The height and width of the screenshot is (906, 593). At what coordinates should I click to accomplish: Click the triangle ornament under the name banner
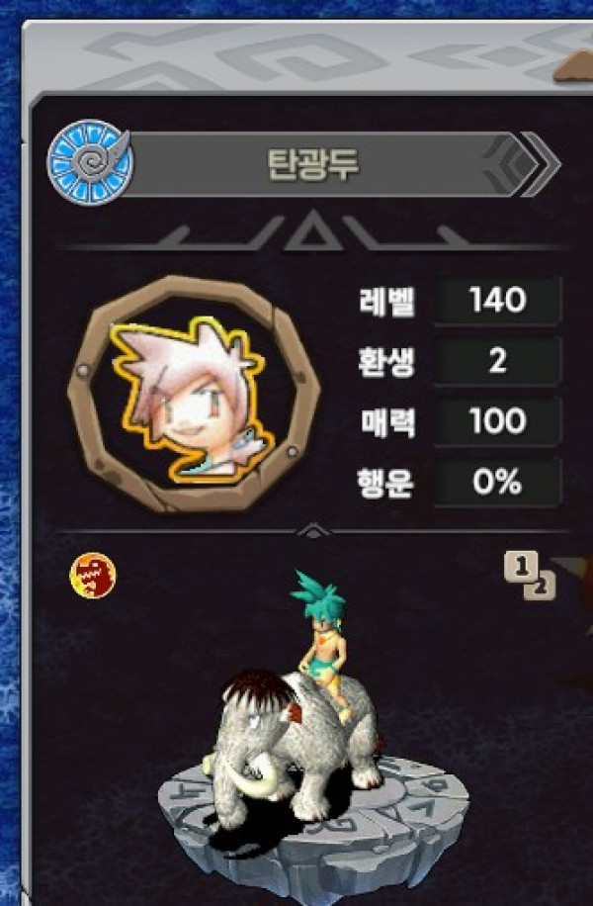[312, 230]
